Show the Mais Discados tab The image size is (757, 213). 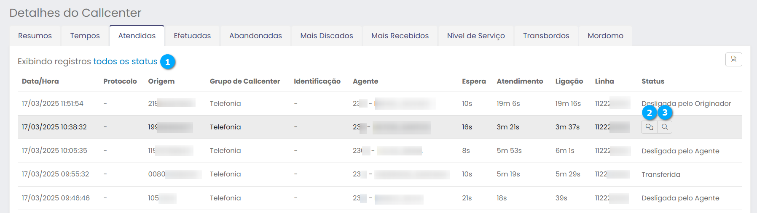(327, 36)
